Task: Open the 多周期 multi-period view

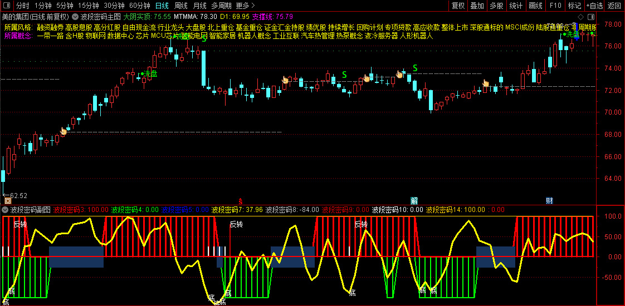Action: coord(221,6)
